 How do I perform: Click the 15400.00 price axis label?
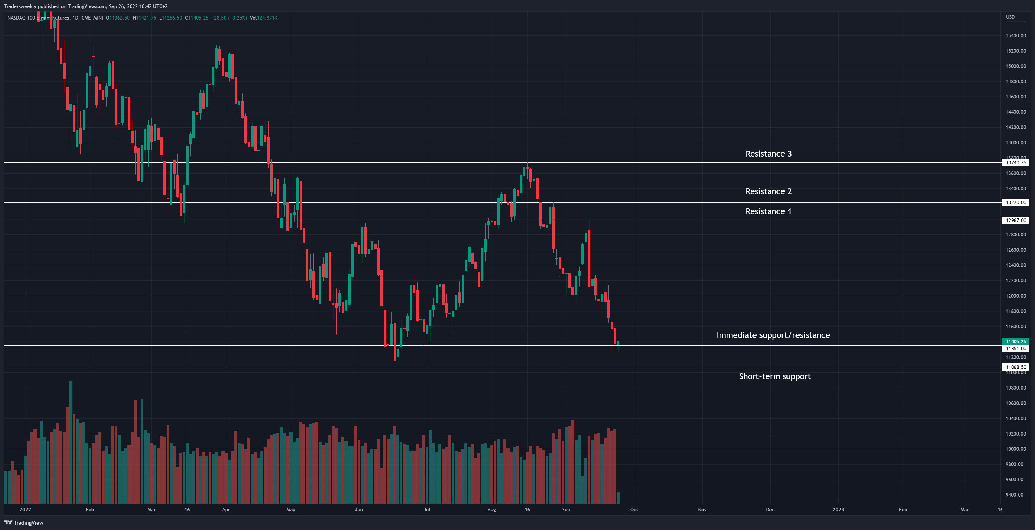[x=1016, y=36]
